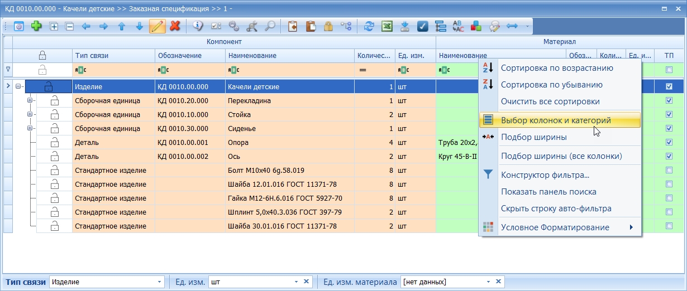Image resolution: width=687 pixels, height=291 pixels.
Task: Check ТП checkbox for Болт М10х40 row
Action: coord(669,170)
